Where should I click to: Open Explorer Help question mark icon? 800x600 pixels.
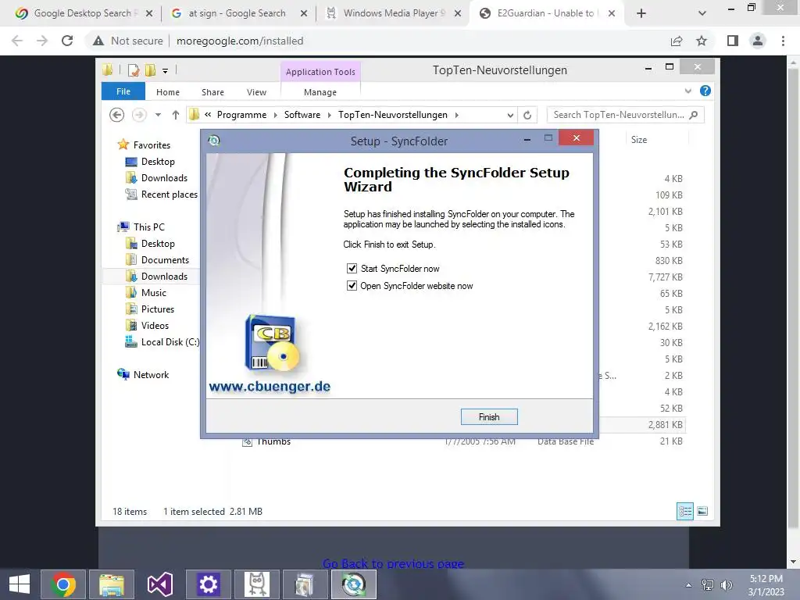tap(705, 91)
